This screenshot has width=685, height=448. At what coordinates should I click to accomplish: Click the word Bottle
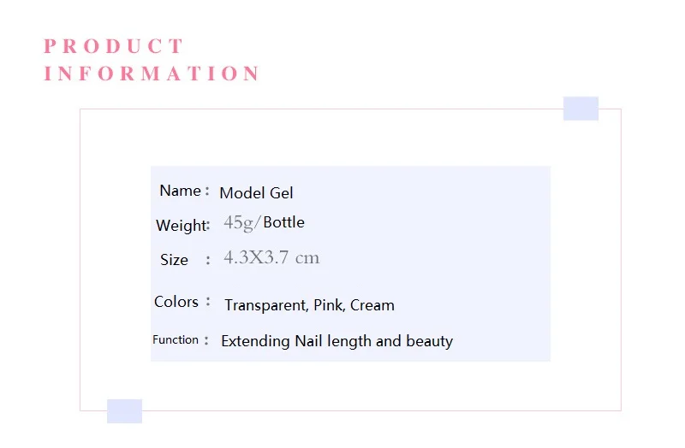284,222
